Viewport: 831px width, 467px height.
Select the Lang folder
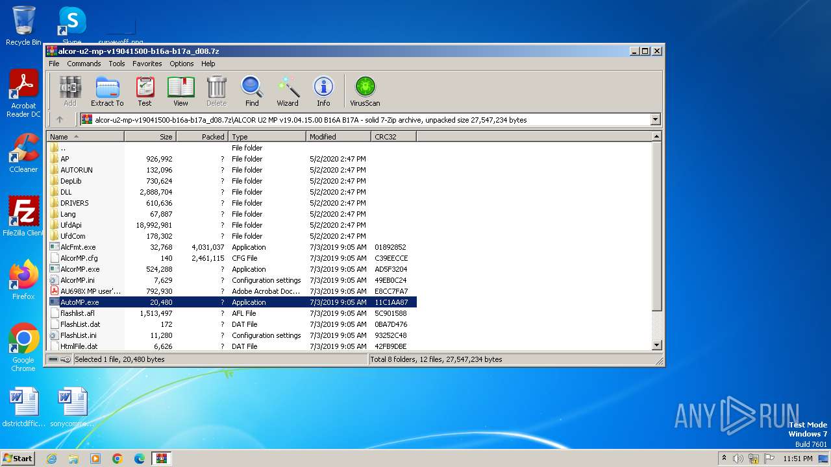232,214
